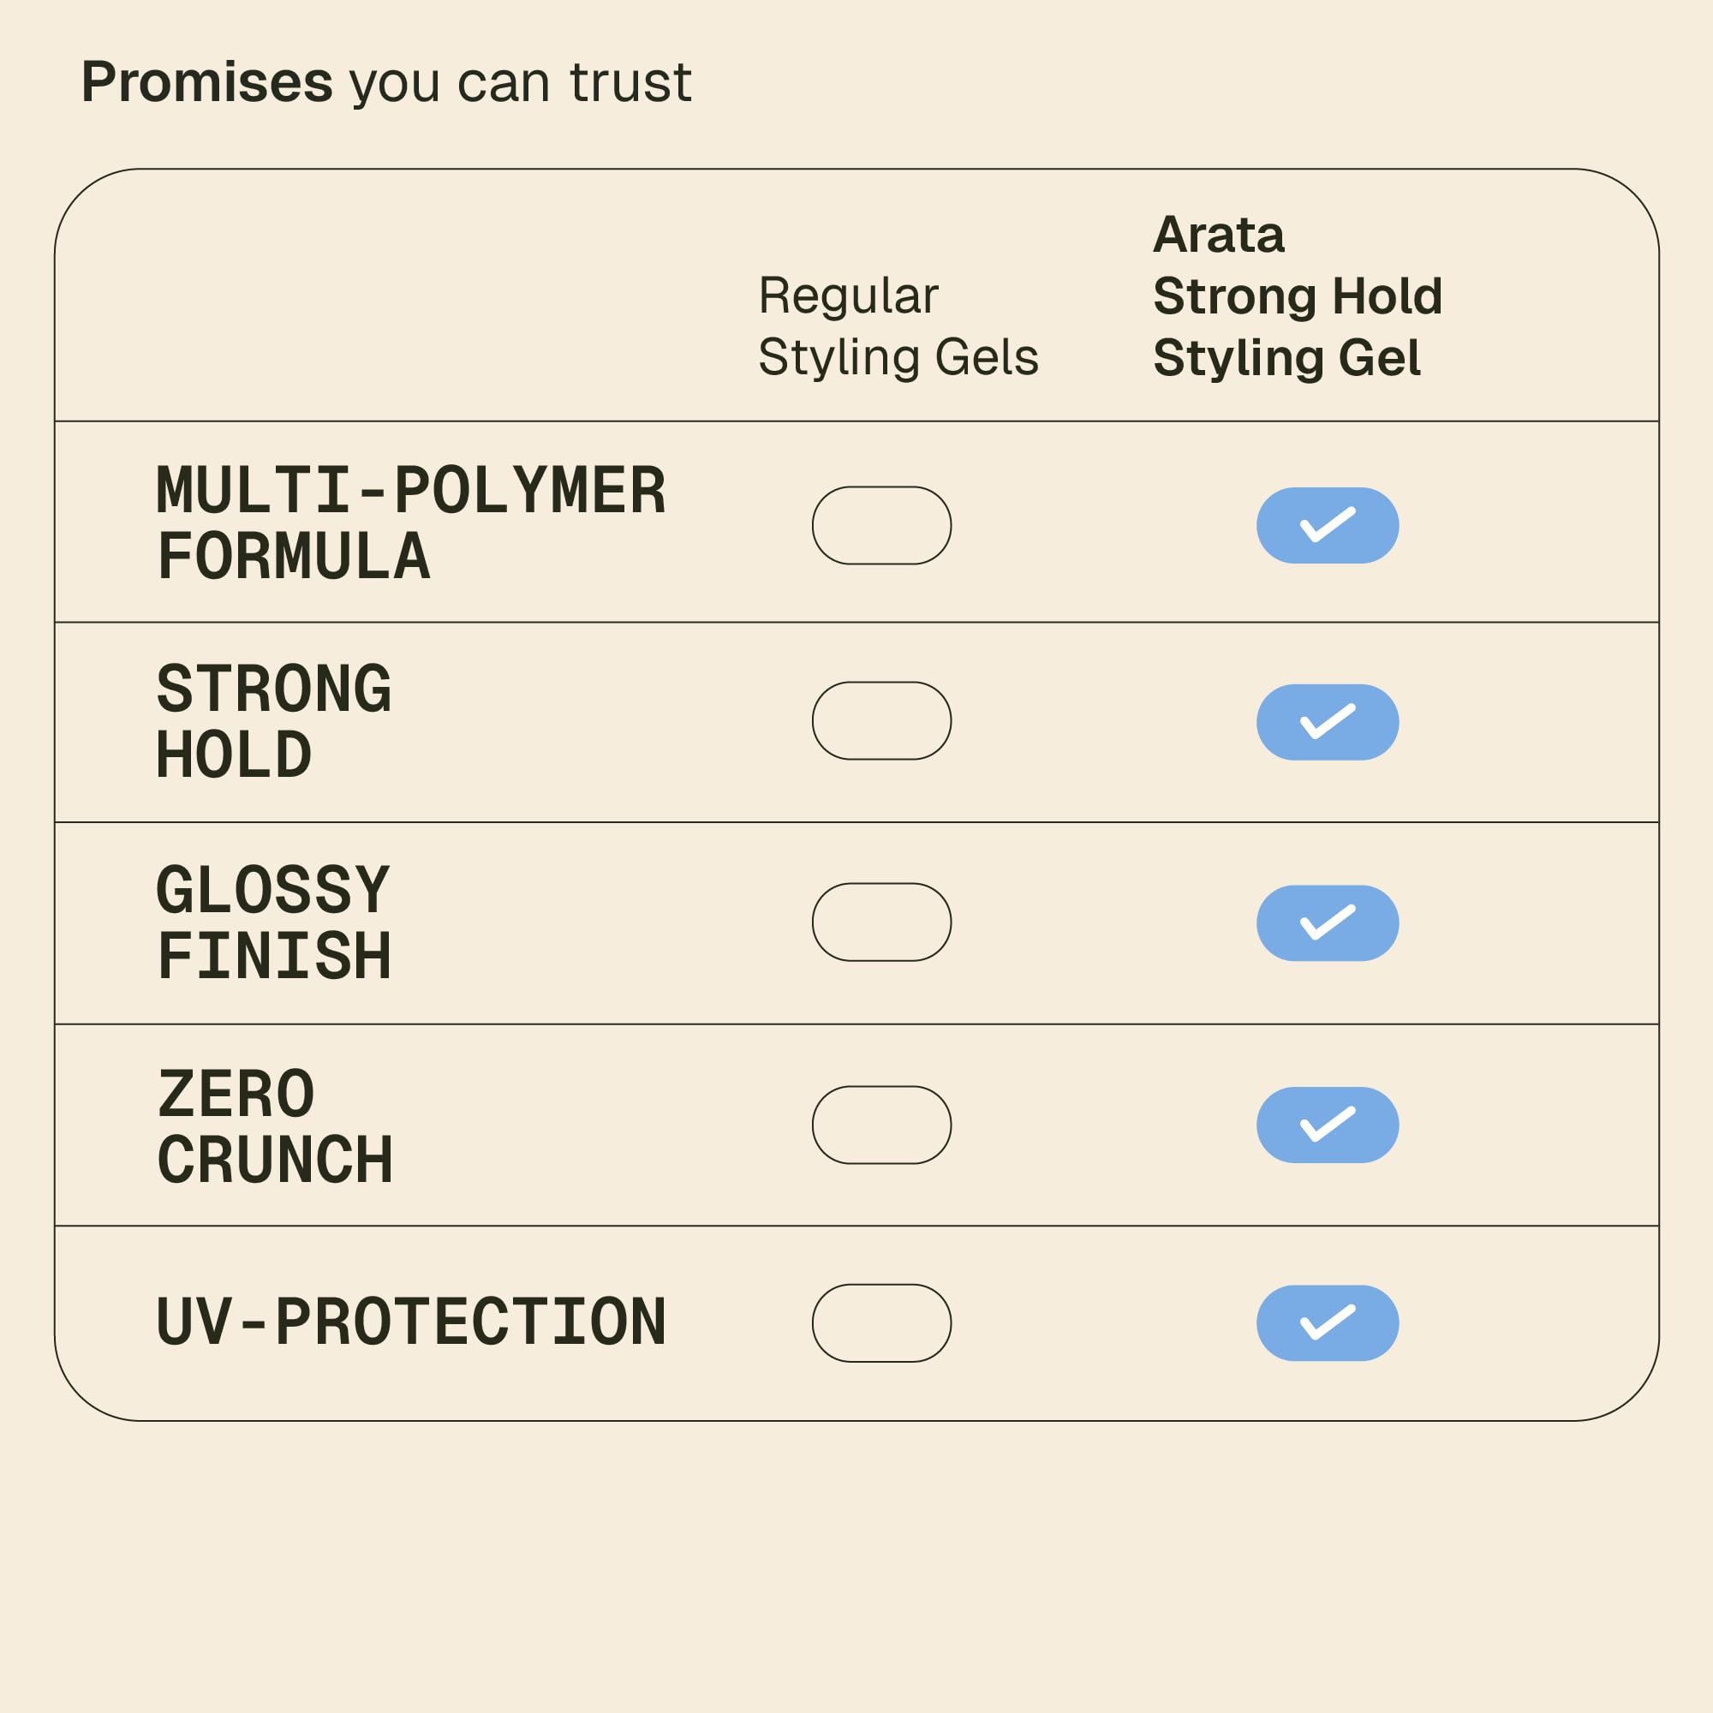Click the blue checkmark for Multi-Polymer Formula
The width and height of the screenshot is (1713, 1713).
pos(1328,525)
